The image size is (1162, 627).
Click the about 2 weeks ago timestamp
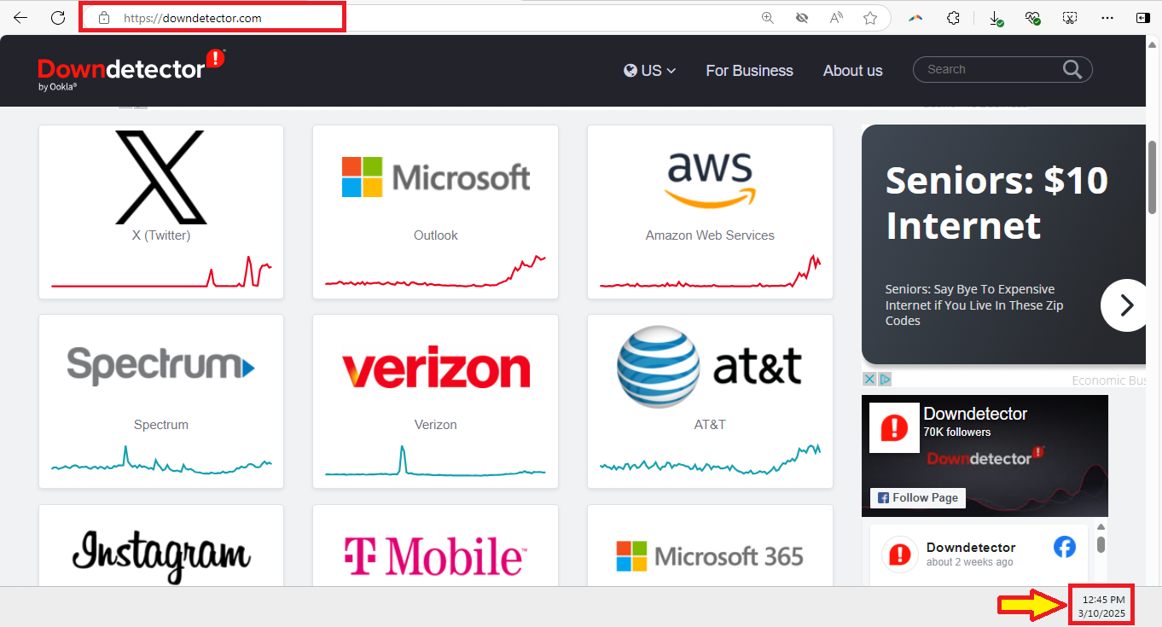tap(970, 562)
